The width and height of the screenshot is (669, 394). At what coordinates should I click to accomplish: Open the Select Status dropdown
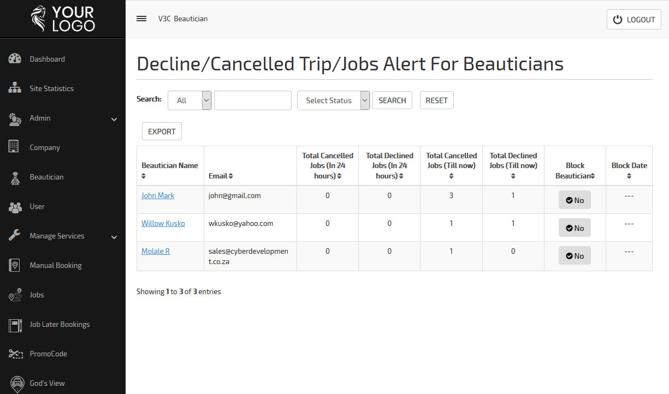333,100
